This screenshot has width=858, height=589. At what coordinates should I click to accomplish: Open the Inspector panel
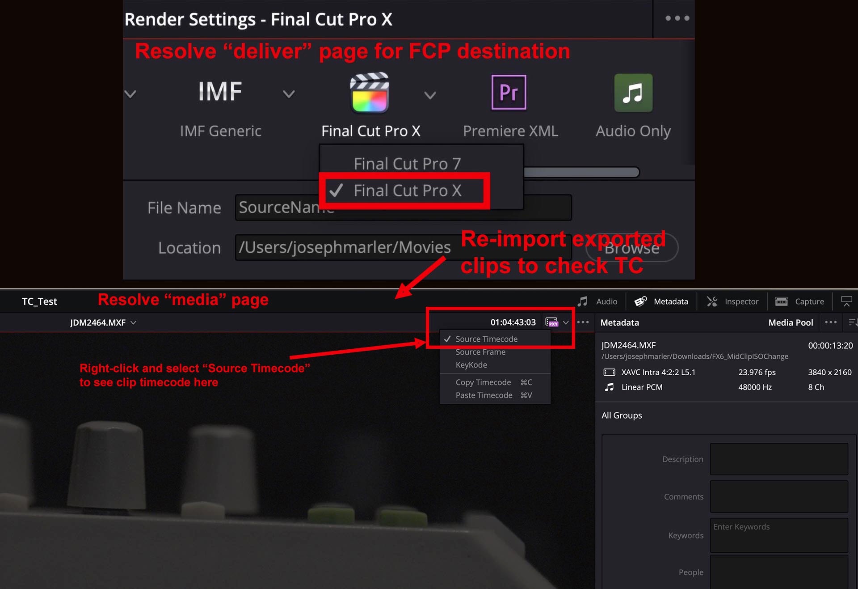tap(733, 301)
